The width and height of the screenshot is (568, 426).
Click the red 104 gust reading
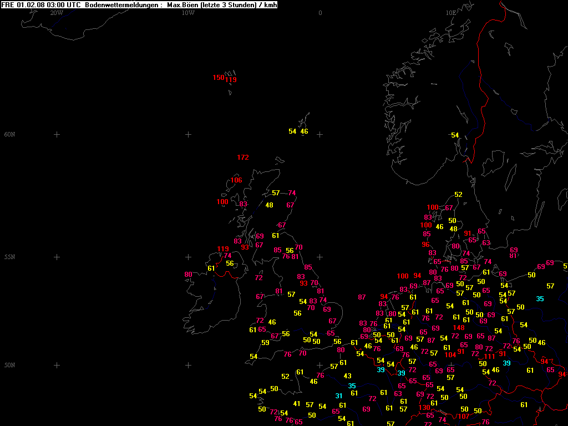tap(450, 355)
